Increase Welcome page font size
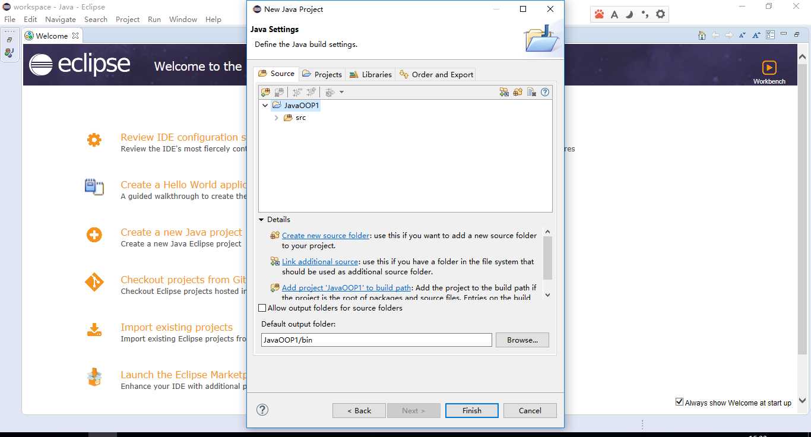 [x=756, y=36]
